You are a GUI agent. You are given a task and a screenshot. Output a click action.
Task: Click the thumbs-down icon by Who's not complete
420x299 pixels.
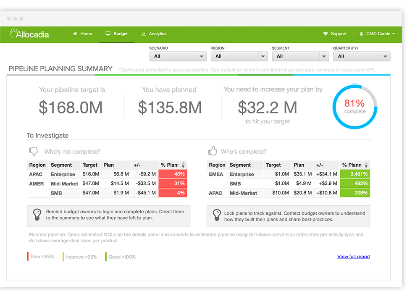click(x=34, y=151)
